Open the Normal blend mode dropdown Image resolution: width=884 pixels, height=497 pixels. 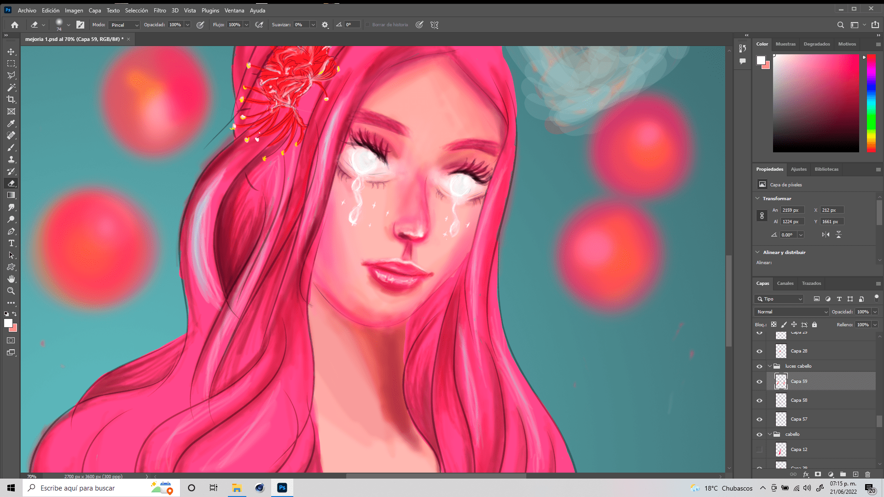(791, 312)
